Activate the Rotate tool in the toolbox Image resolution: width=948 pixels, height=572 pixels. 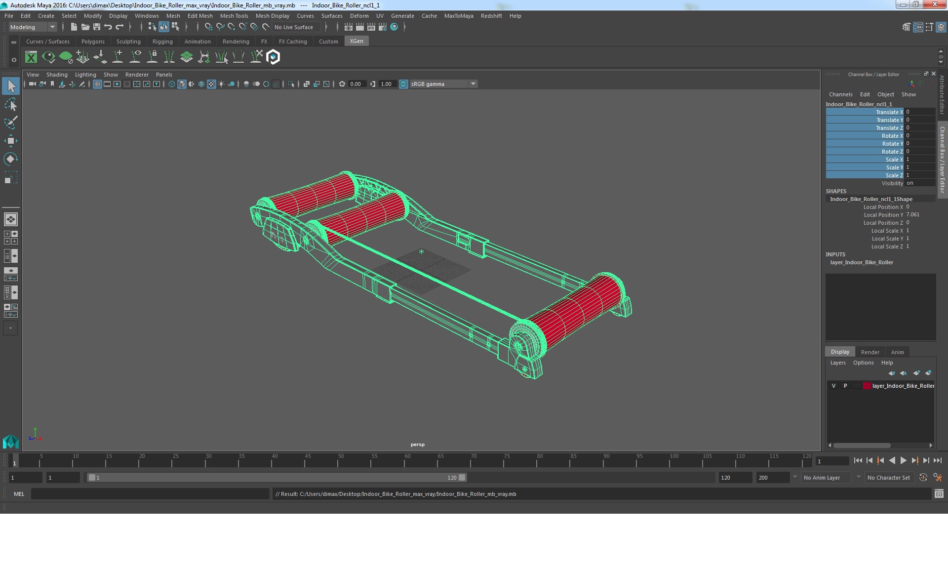tap(10, 159)
